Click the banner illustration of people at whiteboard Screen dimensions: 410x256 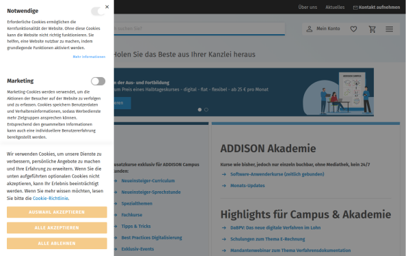(x=338, y=93)
